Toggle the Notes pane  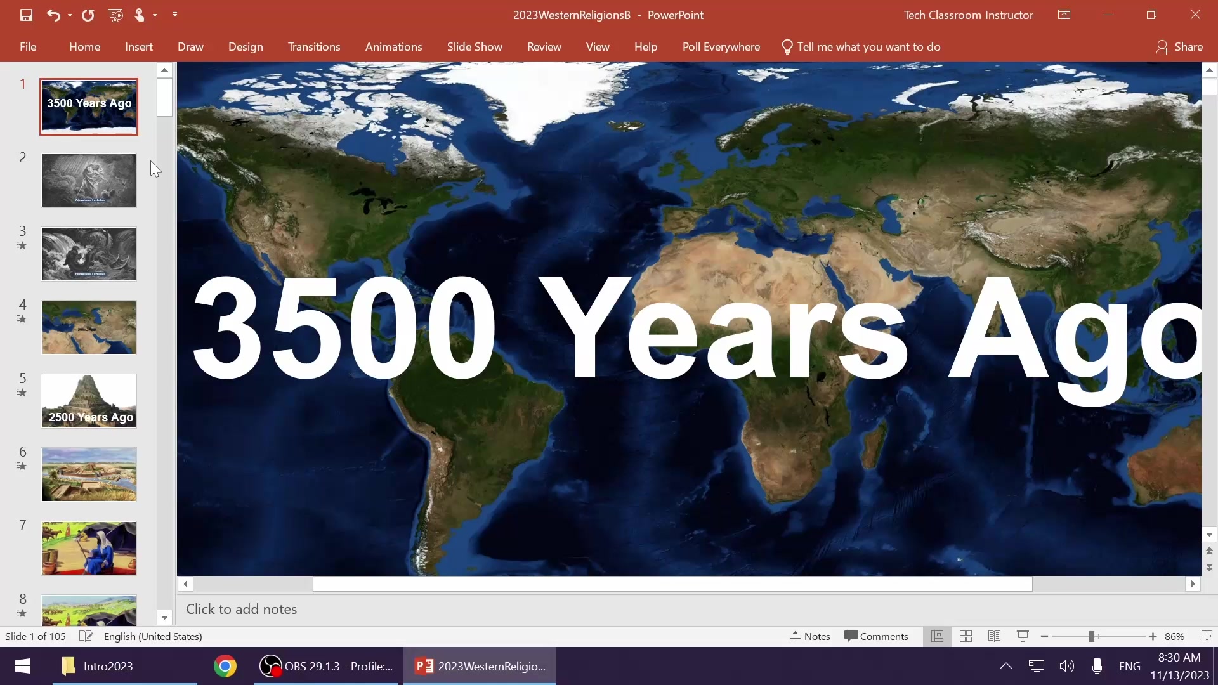809,636
